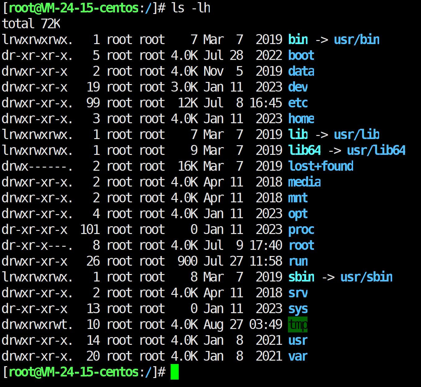Click the green cursor block at prompt
Image resolution: width=421 pixels, height=387 pixels.
175,372
